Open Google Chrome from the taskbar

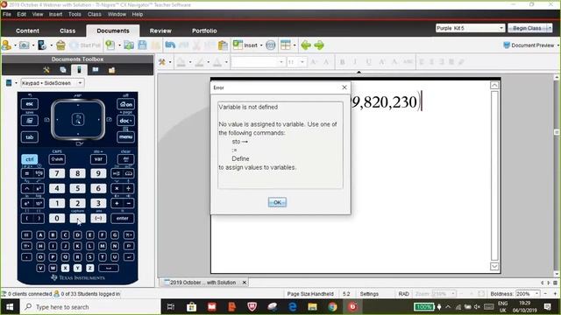click(x=332, y=307)
